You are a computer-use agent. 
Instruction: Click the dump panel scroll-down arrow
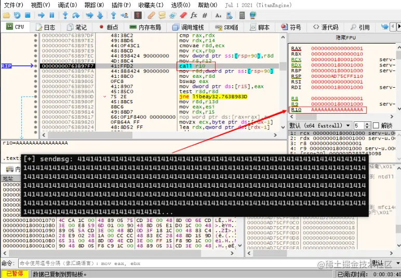coord(240,245)
